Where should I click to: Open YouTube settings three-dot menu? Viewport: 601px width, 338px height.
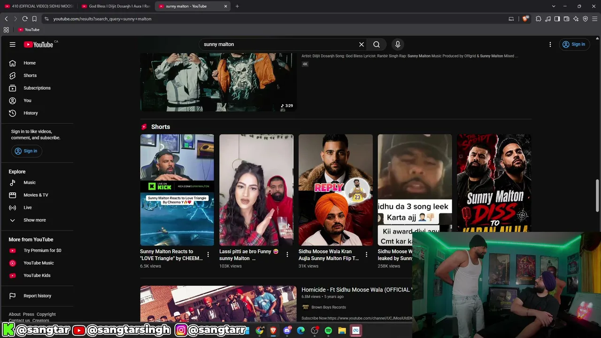click(x=550, y=45)
